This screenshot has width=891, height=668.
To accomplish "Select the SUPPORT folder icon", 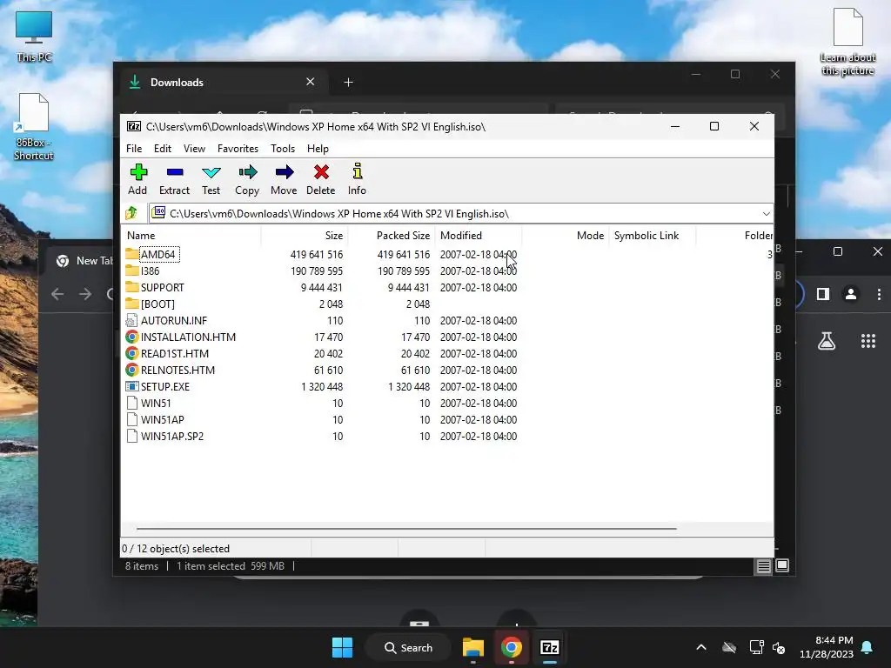I will coord(132,287).
